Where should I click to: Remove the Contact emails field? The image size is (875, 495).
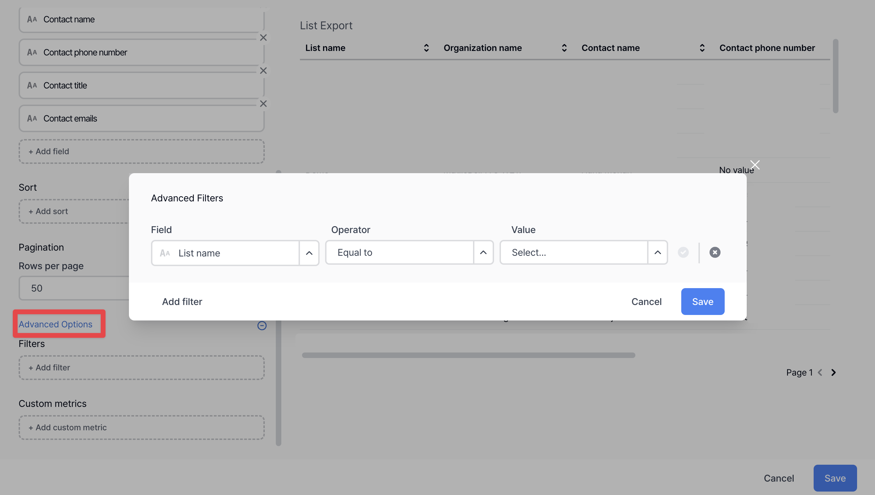(x=263, y=104)
